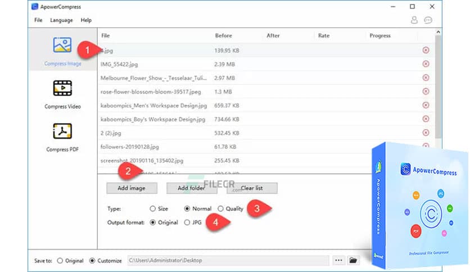The height and width of the screenshot is (272, 470).
Task: Click the Progress column header
Action: (x=380, y=35)
